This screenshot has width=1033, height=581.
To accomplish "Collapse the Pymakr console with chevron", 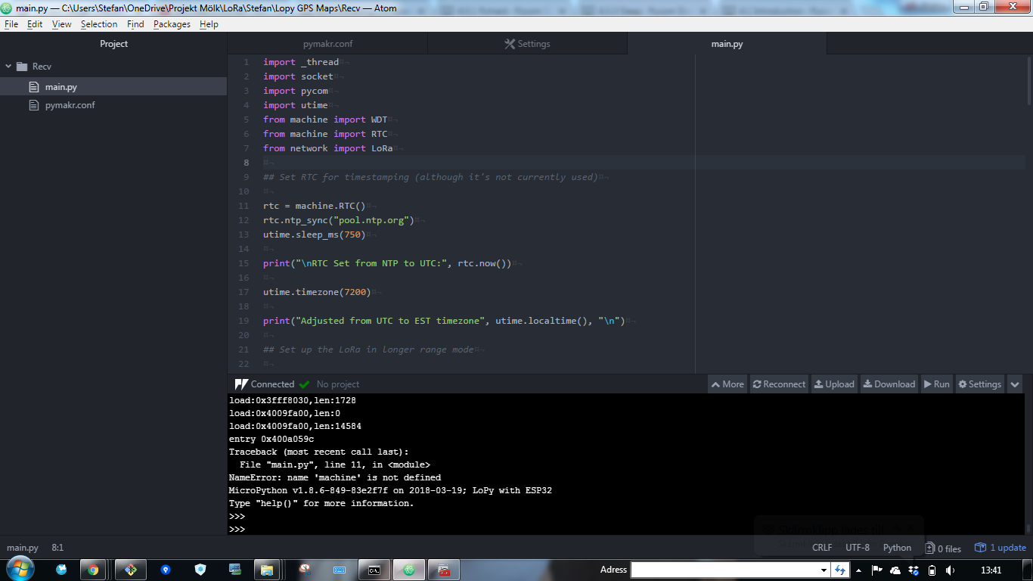I will click(1015, 384).
